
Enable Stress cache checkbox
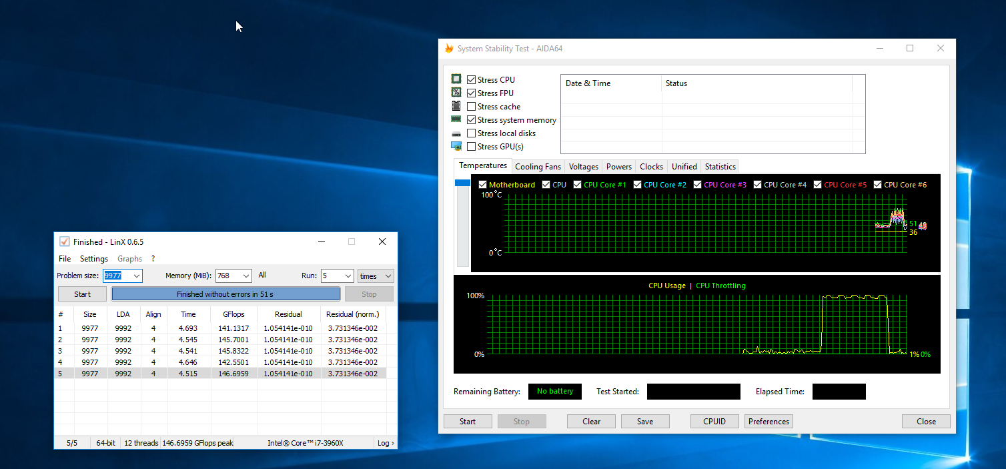(x=472, y=107)
